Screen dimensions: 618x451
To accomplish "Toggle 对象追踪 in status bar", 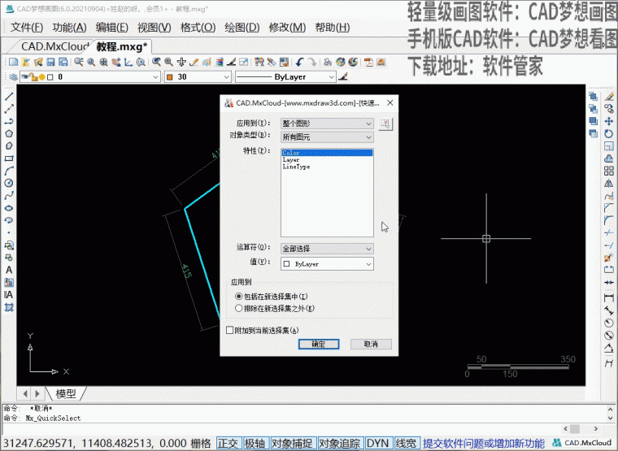I will point(339,443).
